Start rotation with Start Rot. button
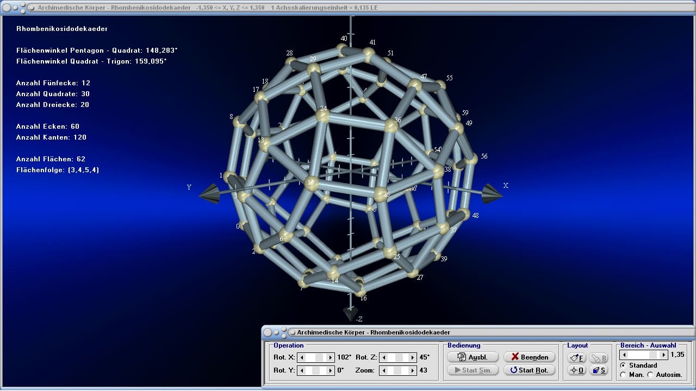696x391 pixels. click(x=529, y=370)
